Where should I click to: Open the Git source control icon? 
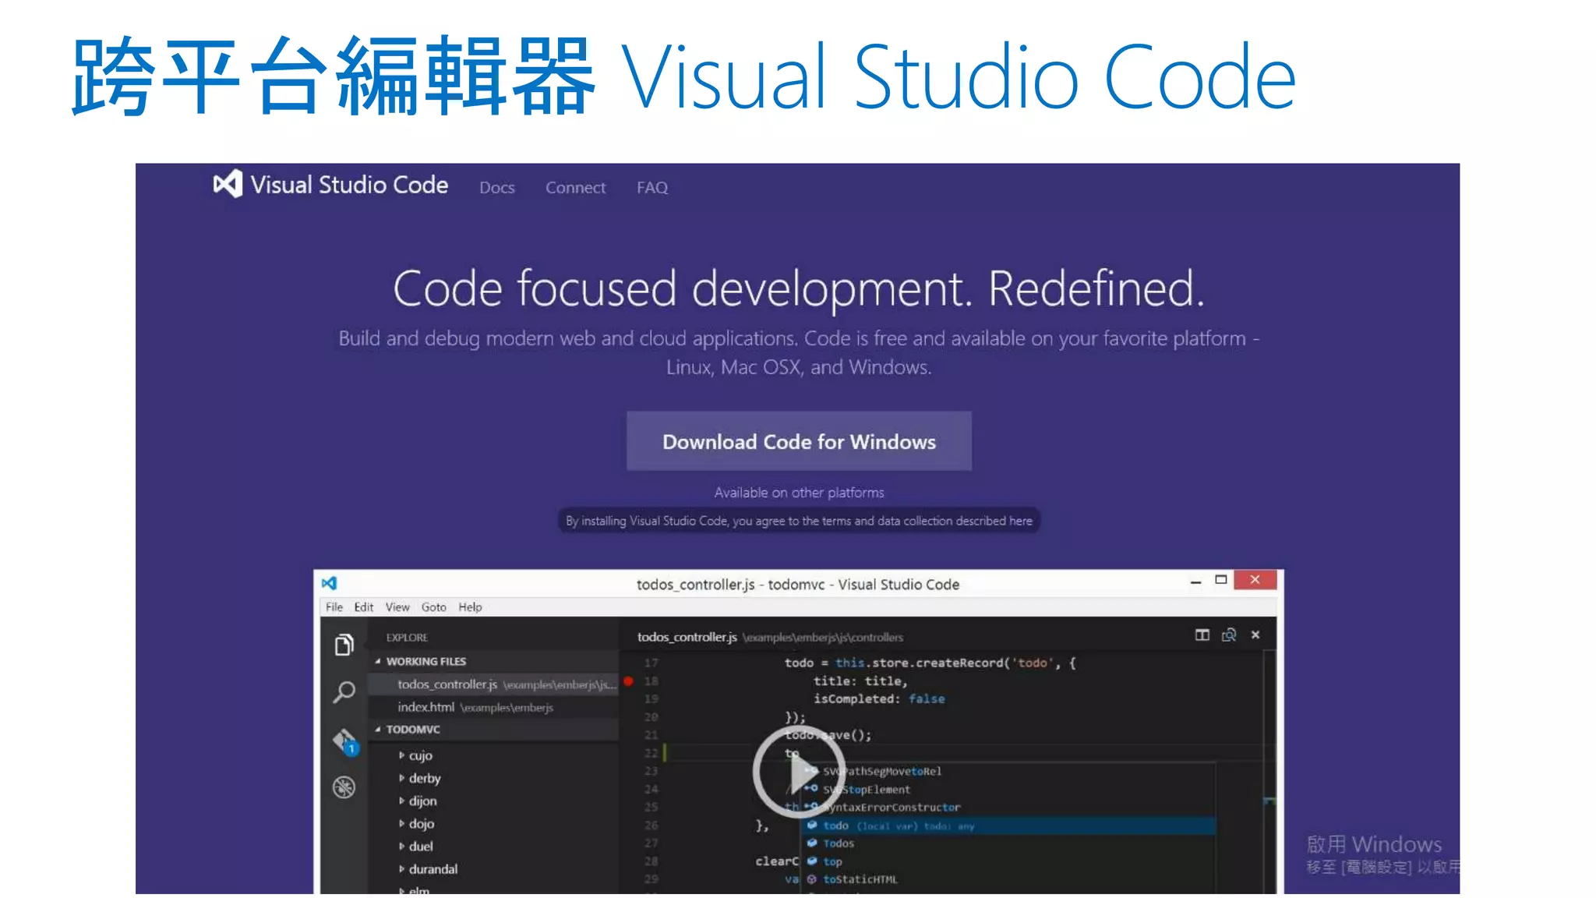click(x=345, y=741)
